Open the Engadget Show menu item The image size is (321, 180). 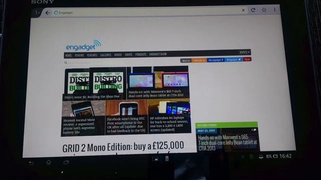(x=158, y=54)
